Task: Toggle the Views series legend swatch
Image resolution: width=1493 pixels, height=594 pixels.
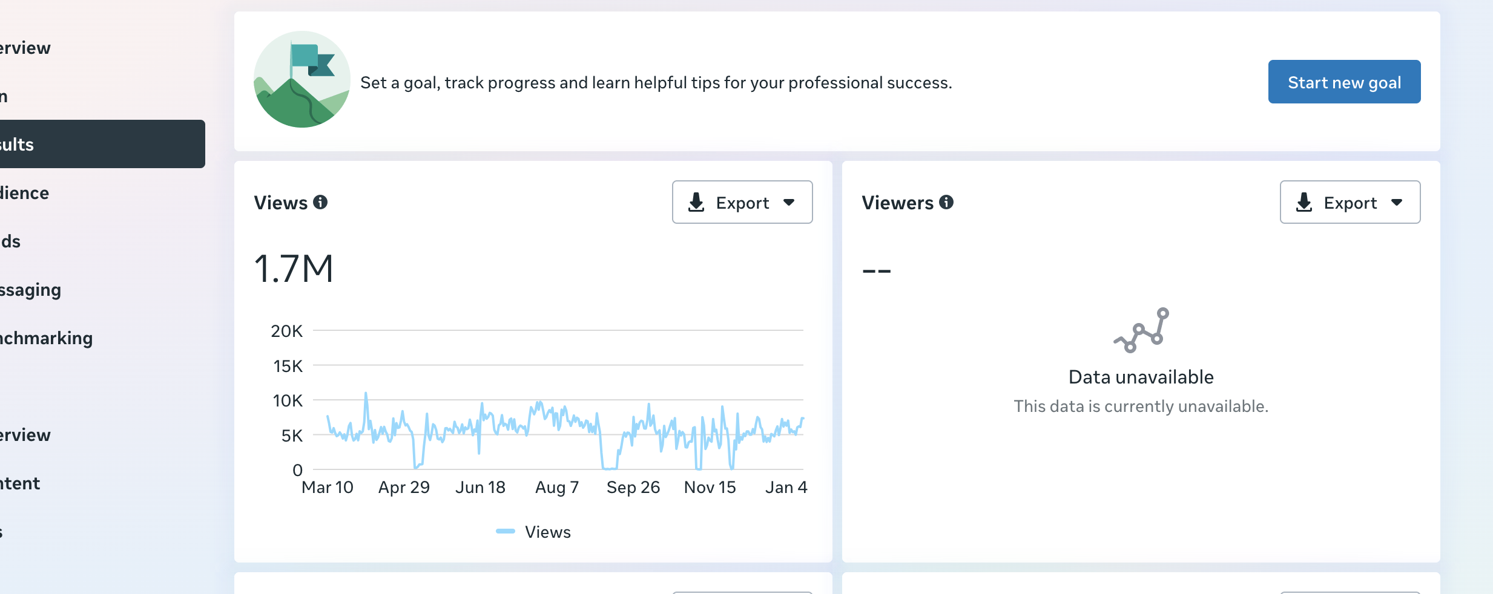Action: pyautogui.click(x=505, y=532)
